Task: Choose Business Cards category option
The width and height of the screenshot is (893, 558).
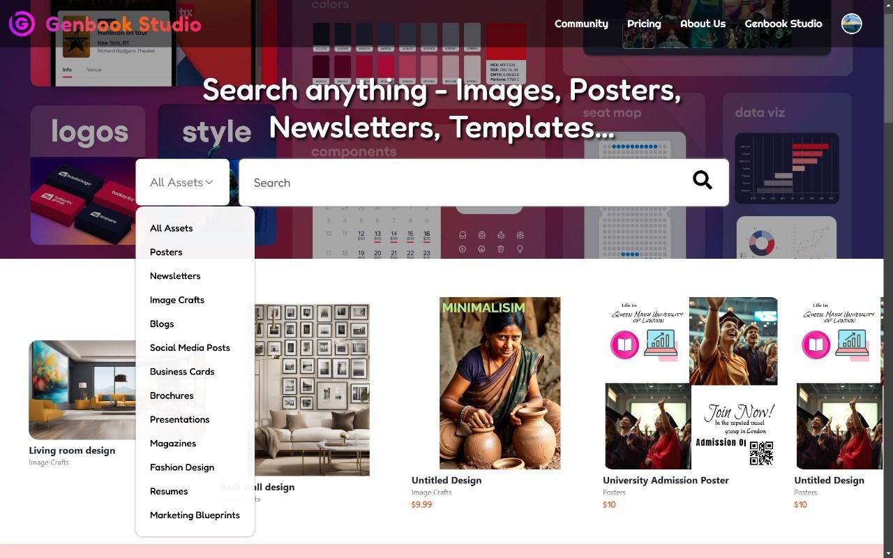Action: click(x=182, y=371)
